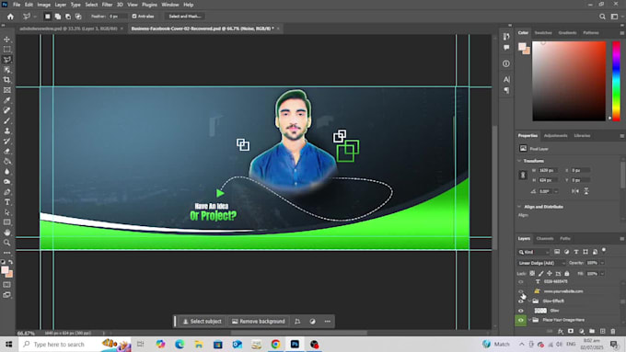The height and width of the screenshot is (352, 626).
Task: Click new adjustment layer icon in Layers panel
Action: click(x=581, y=331)
